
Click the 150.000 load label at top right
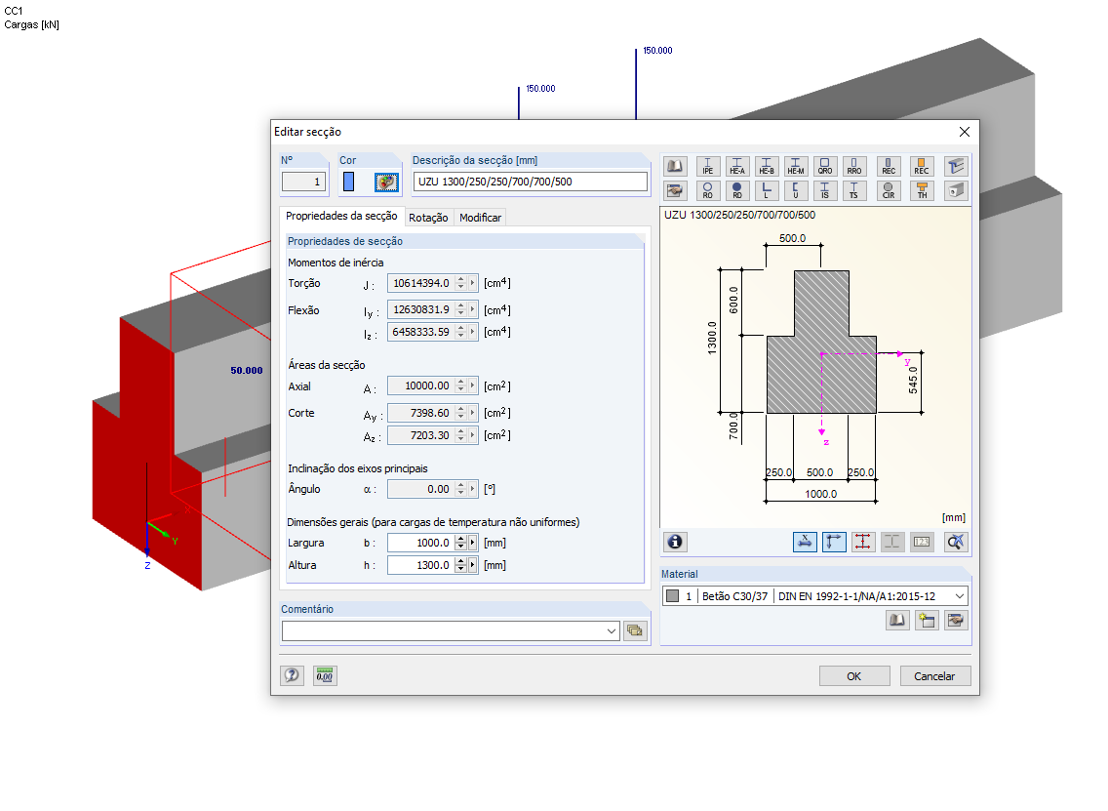(x=657, y=51)
